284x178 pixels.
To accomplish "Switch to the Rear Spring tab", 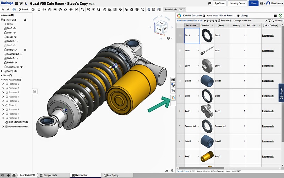I will point(112,175).
